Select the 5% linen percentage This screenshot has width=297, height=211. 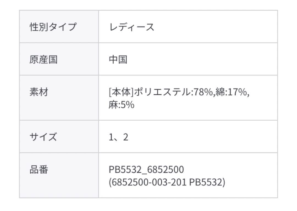point(128,105)
